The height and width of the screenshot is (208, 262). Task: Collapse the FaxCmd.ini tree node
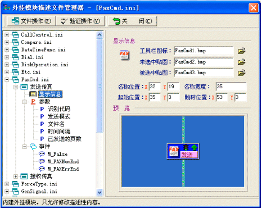coord(7,80)
